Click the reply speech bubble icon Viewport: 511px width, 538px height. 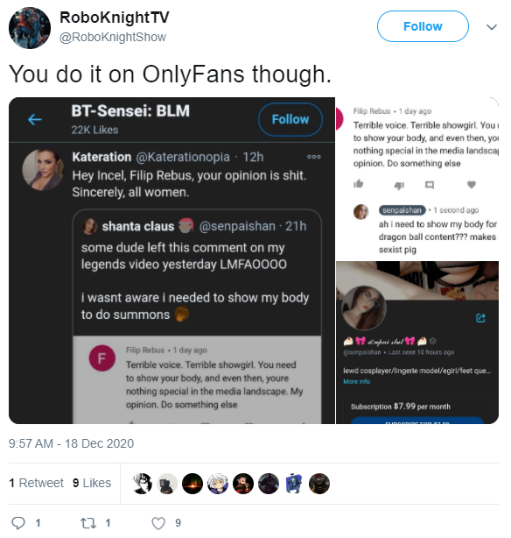click(18, 523)
